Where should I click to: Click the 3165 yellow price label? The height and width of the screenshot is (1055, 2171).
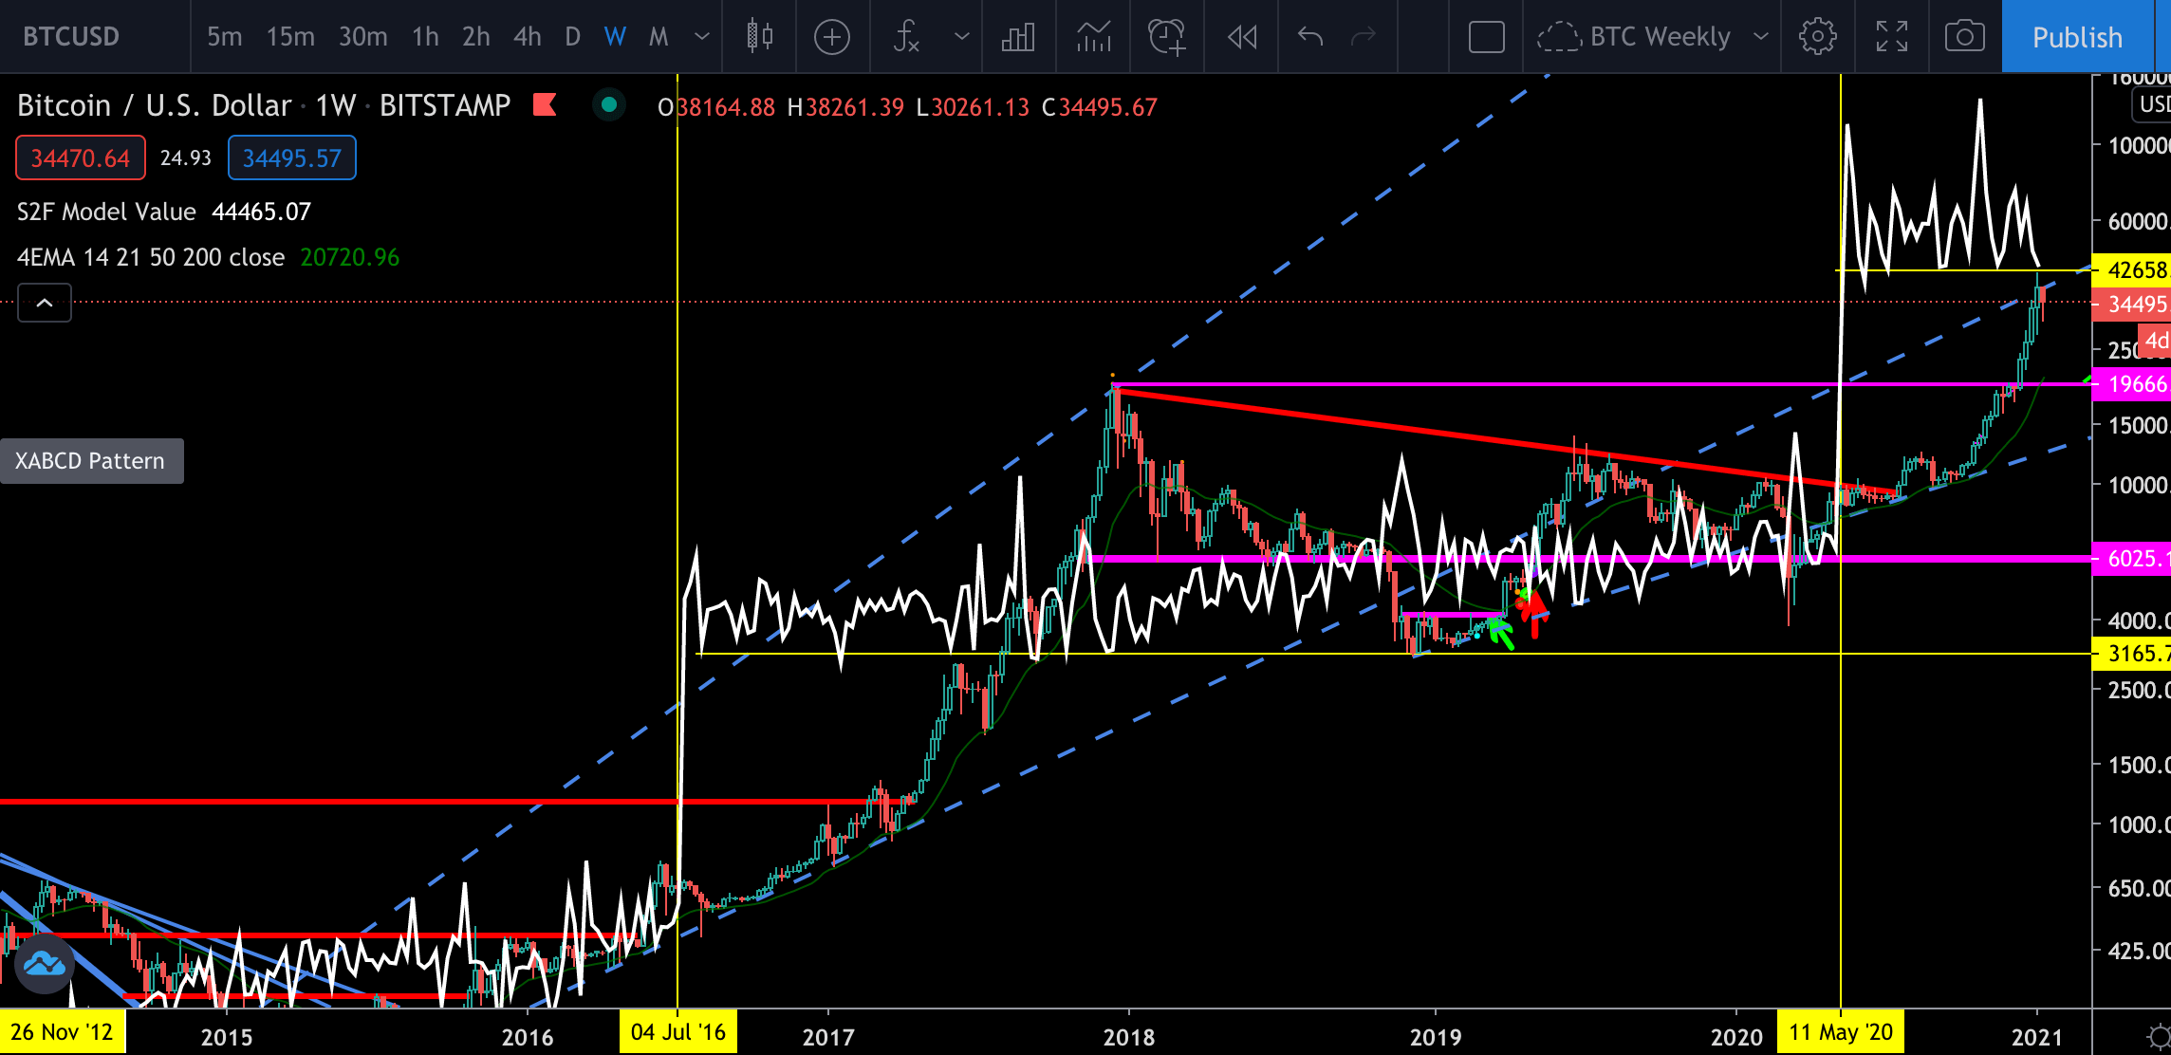click(2132, 653)
